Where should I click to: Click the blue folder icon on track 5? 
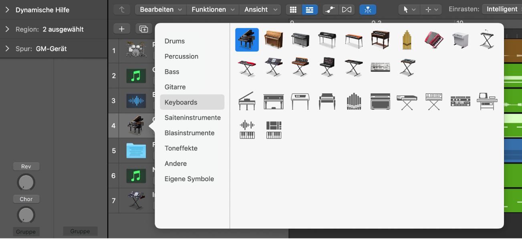[x=136, y=151]
